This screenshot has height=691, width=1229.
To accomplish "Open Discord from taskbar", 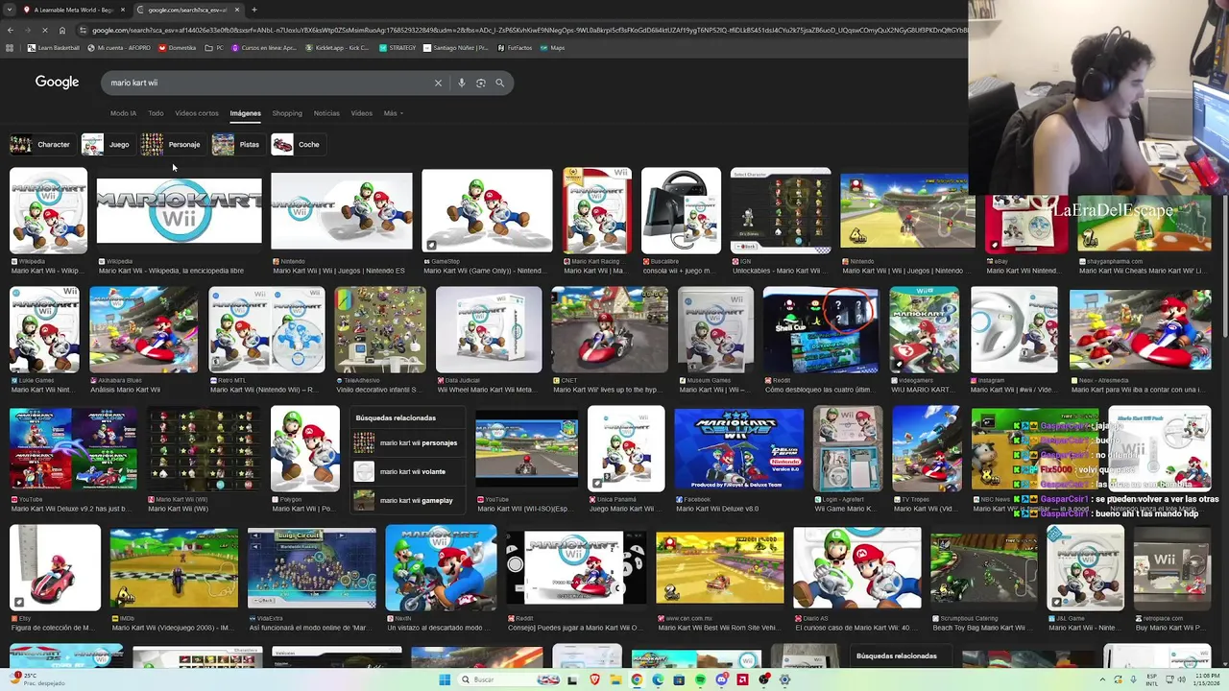I will click(721, 679).
